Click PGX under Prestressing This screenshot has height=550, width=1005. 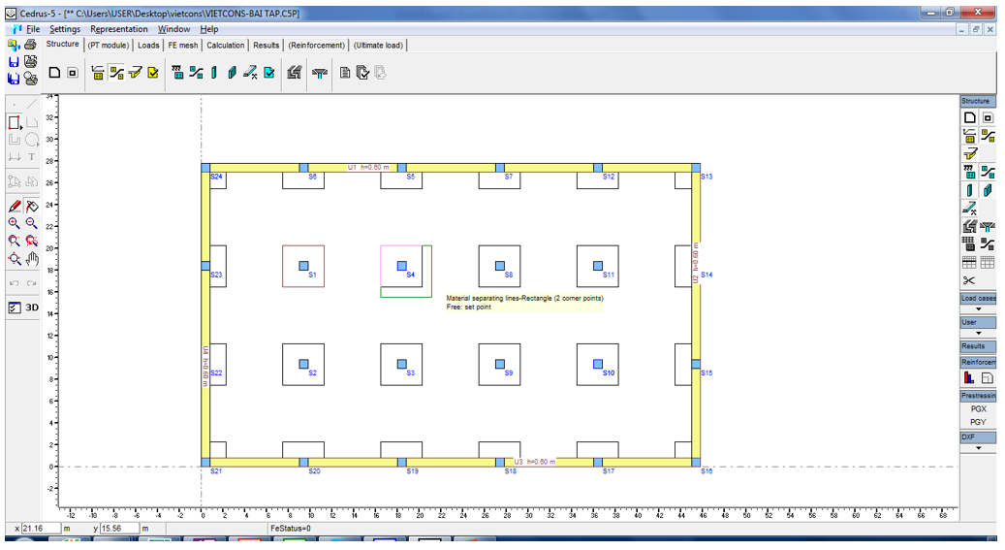click(x=978, y=408)
